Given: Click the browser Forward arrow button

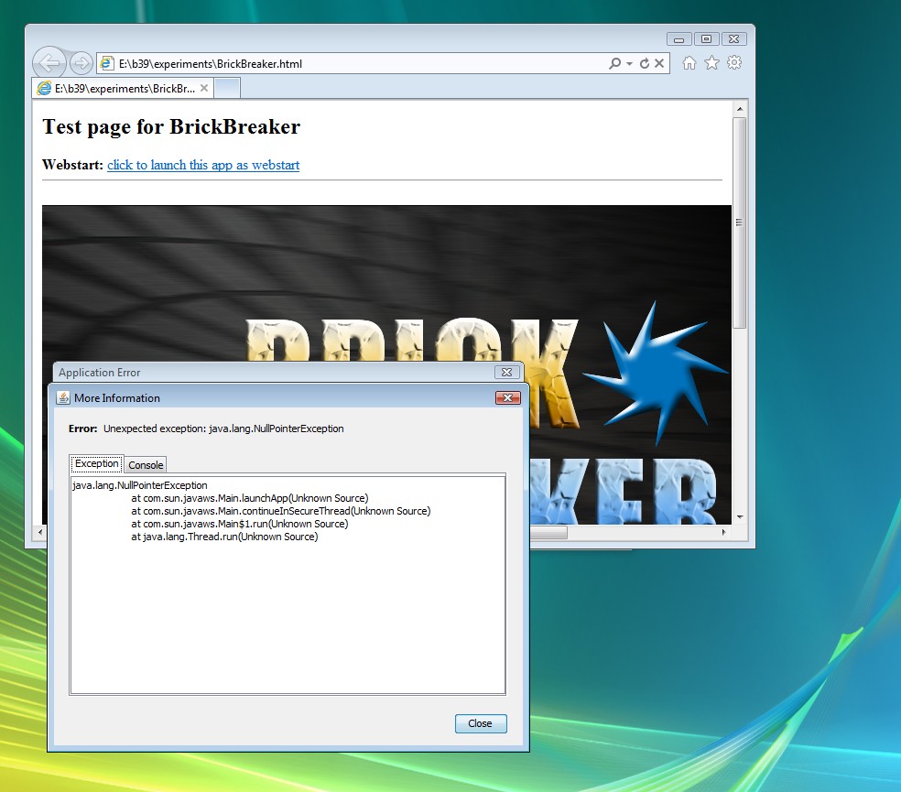Looking at the screenshot, I should click(81, 63).
